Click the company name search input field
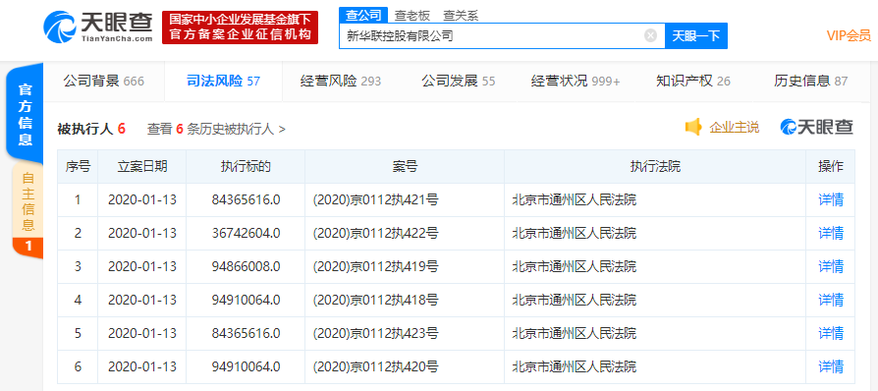 coord(493,35)
